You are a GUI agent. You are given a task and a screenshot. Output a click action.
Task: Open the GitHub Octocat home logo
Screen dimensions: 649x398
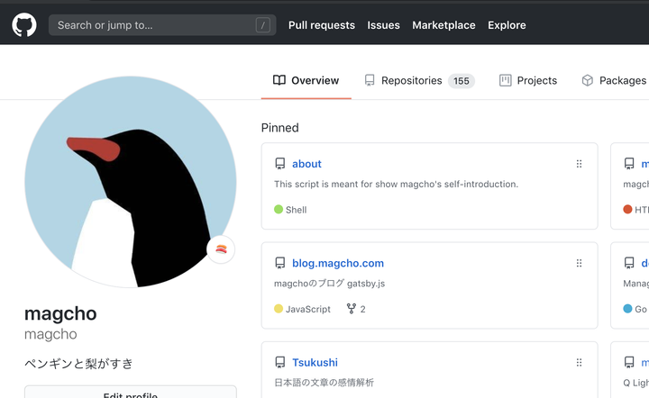(24, 25)
